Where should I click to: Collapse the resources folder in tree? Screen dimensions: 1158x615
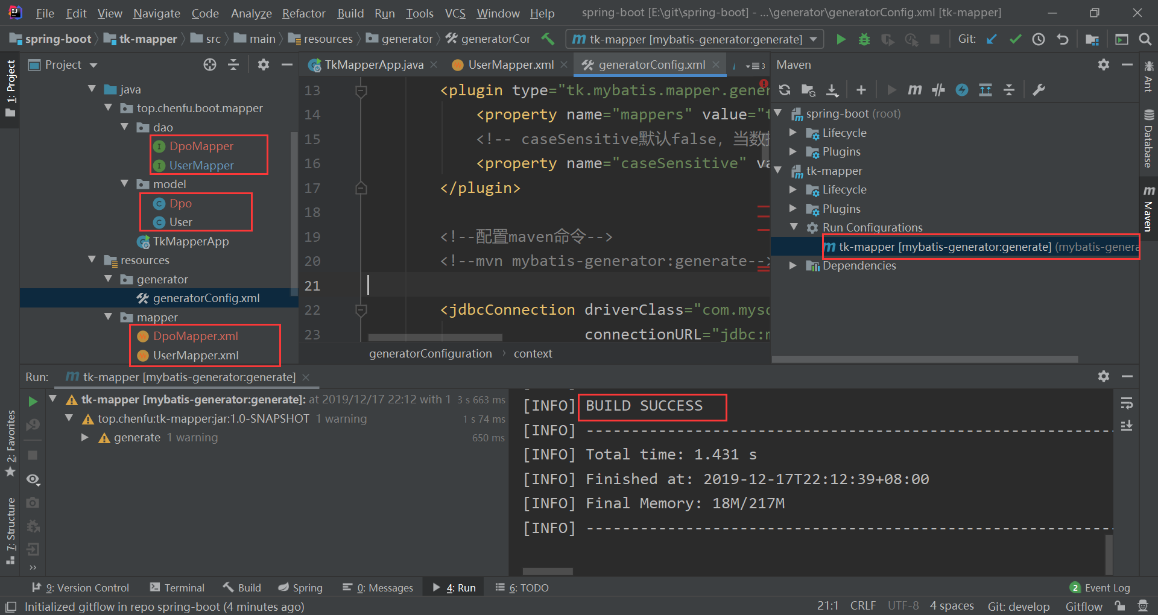pyautogui.click(x=92, y=260)
